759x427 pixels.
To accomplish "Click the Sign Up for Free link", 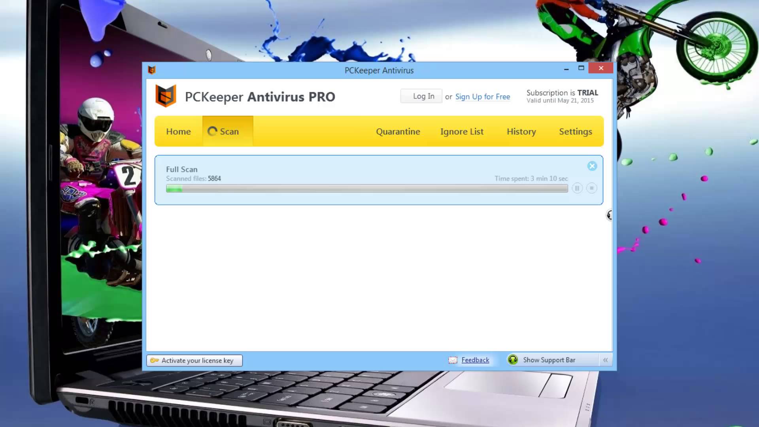I will pos(482,96).
